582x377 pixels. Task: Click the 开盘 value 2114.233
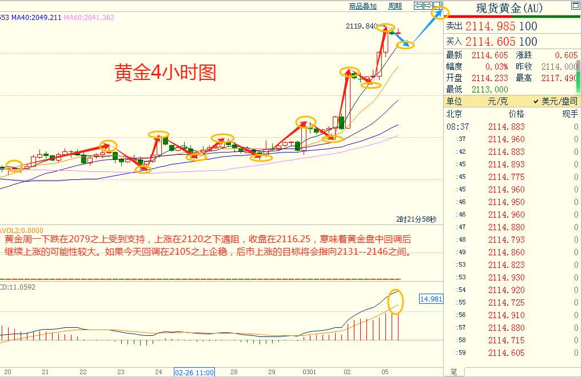tap(489, 78)
